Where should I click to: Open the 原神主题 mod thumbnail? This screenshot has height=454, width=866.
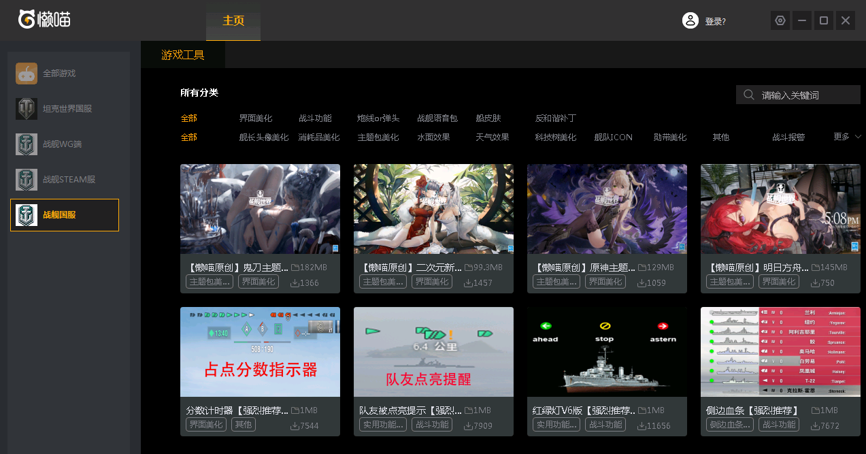[x=607, y=209]
